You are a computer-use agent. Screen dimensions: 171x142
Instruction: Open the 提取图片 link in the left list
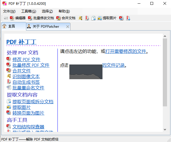point(22,107)
